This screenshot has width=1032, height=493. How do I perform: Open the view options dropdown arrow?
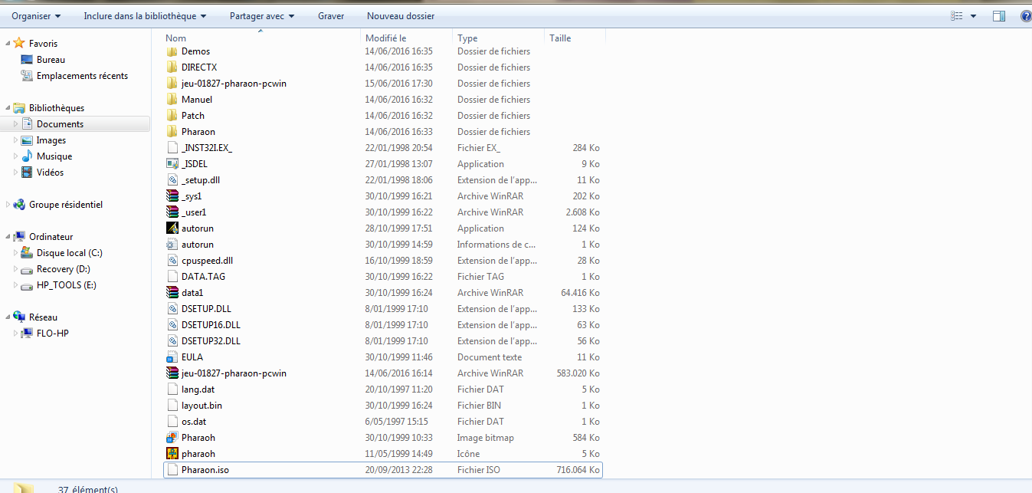point(974,15)
